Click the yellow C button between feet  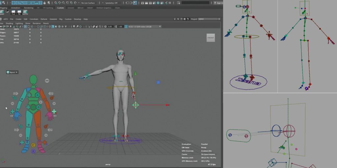tap(33, 145)
